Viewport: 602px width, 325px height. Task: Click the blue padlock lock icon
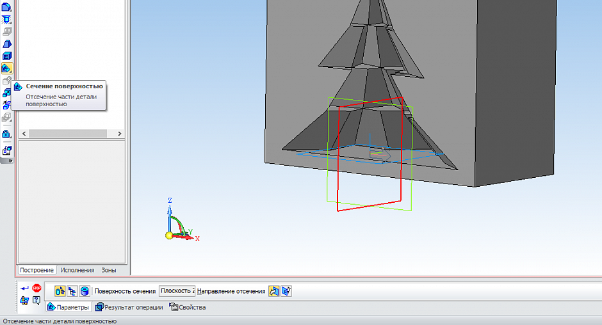(6, 134)
